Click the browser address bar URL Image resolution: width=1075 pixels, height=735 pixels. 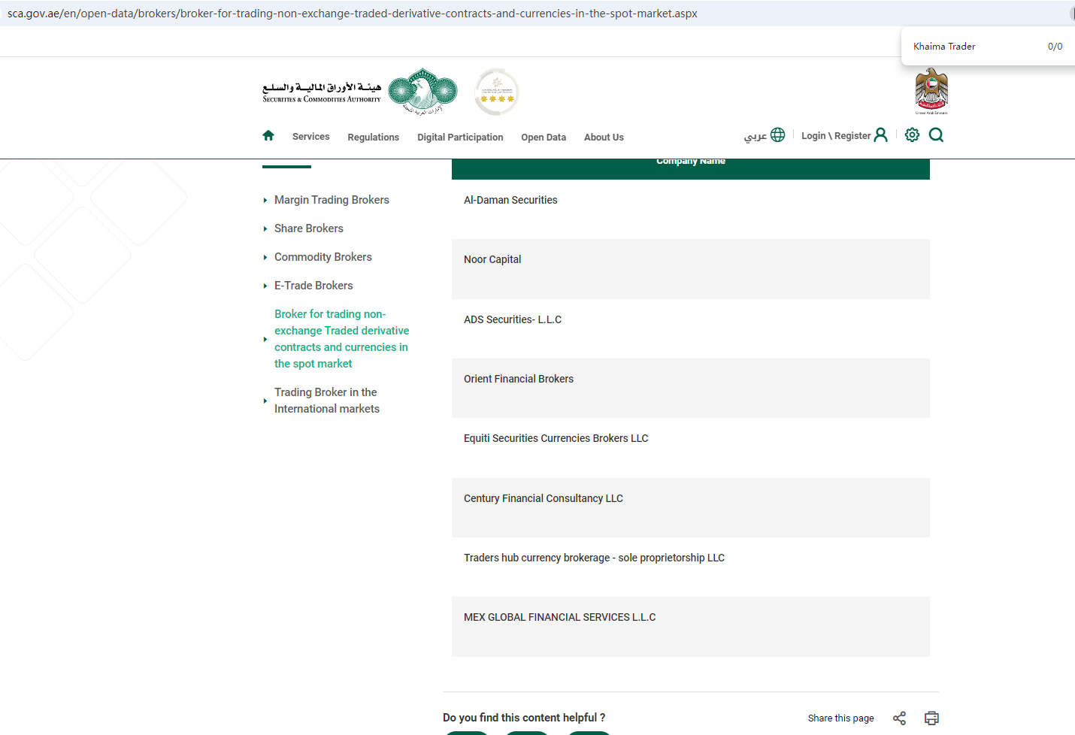coord(353,14)
